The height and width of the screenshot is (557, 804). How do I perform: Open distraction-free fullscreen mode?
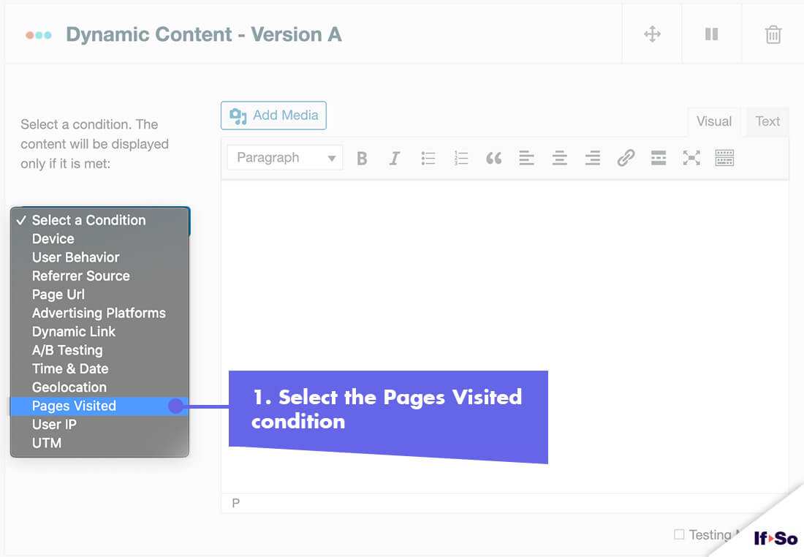click(691, 159)
